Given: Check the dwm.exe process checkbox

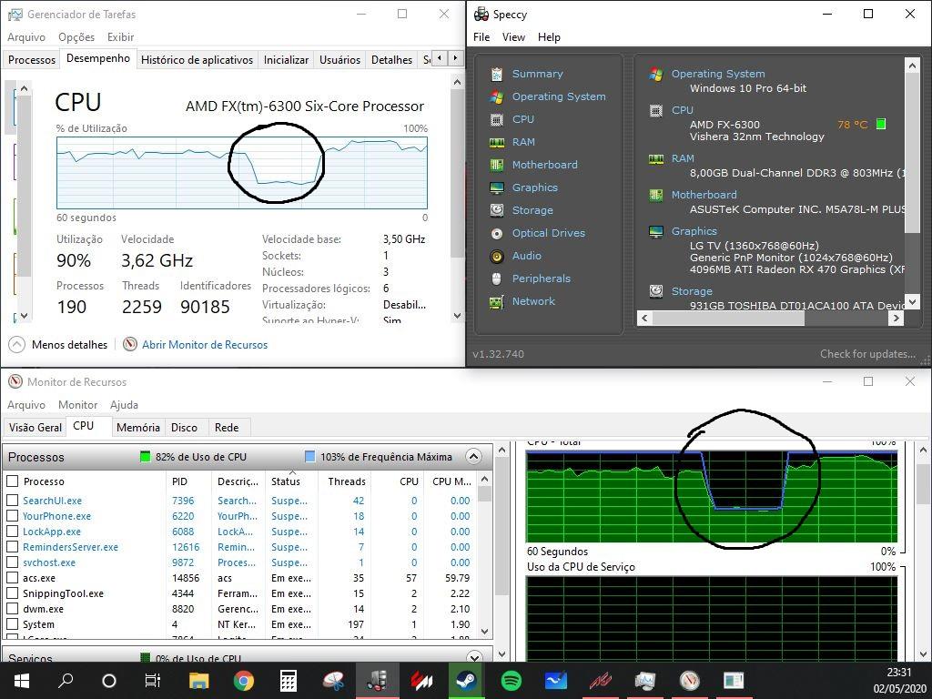Looking at the screenshot, I should pos(12,609).
